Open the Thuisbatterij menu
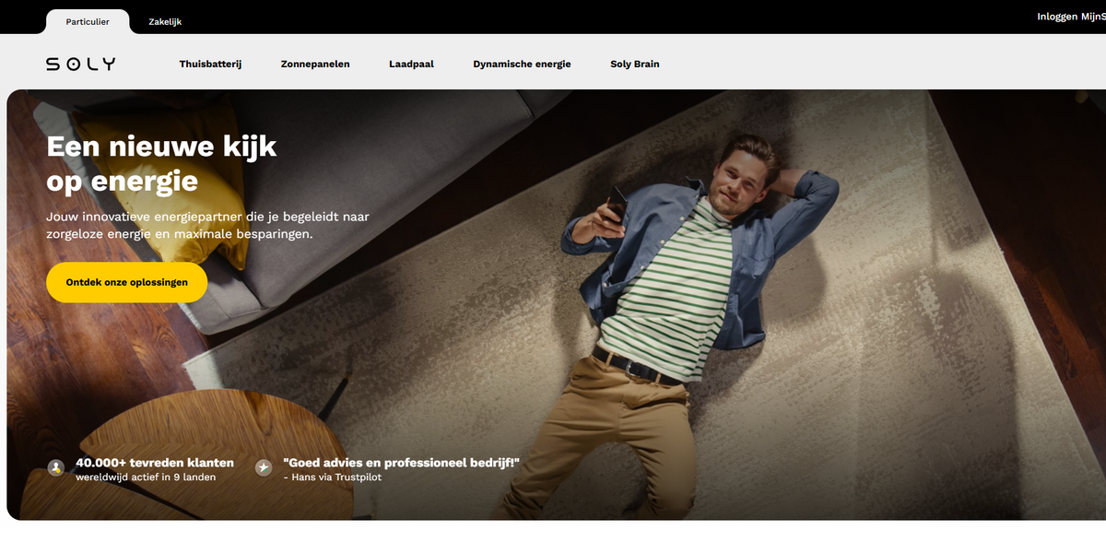The width and height of the screenshot is (1106, 542). [x=210, y=65]
